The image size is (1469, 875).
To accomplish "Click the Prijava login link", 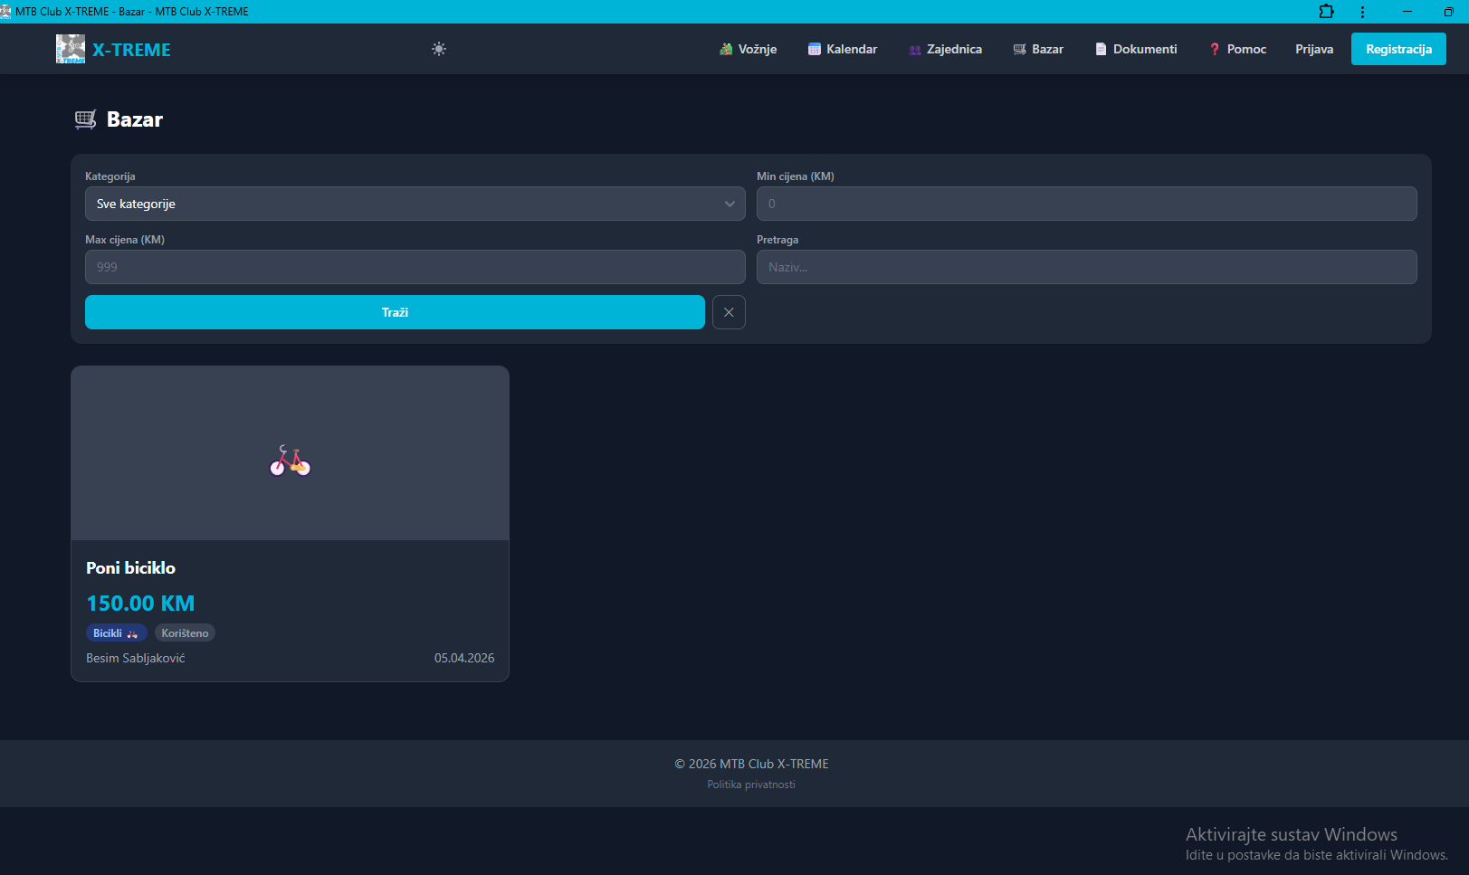I will pos(1313,49).
